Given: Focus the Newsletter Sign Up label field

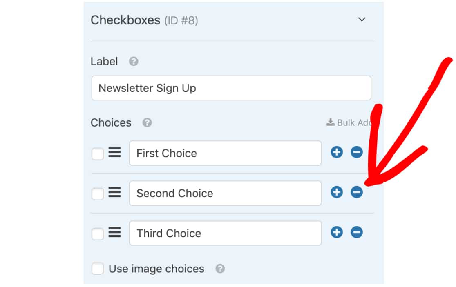Looking at the screenshot, I should [x=231, y=88].
